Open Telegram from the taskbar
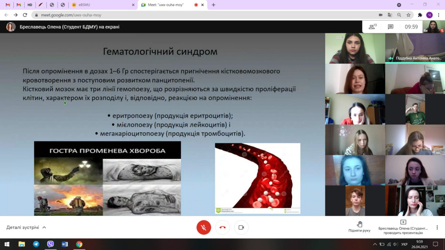The height and width of the screenshot is (250, 445). (36, 244)
